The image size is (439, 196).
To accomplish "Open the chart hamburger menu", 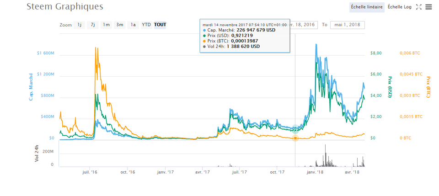I will 428,7.
